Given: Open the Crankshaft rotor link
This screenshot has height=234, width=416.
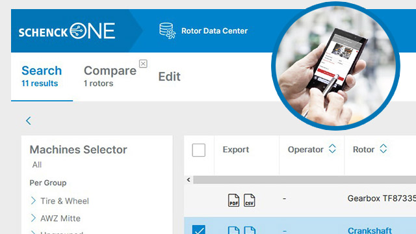Looking at the screenshot, I should (370, 230).
